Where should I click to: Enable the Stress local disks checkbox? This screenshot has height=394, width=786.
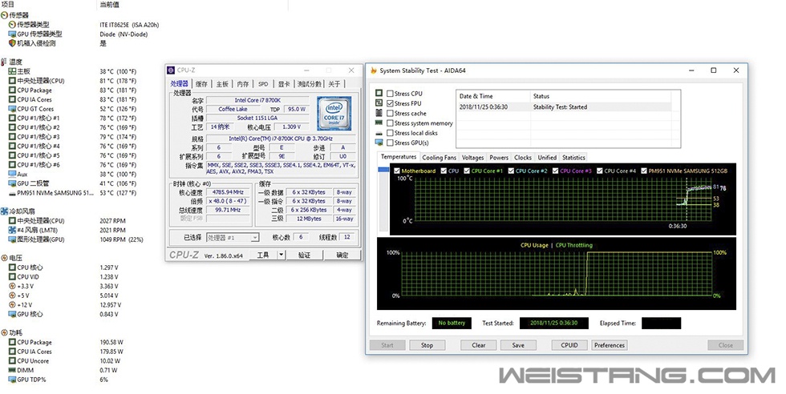coord(390,133)
